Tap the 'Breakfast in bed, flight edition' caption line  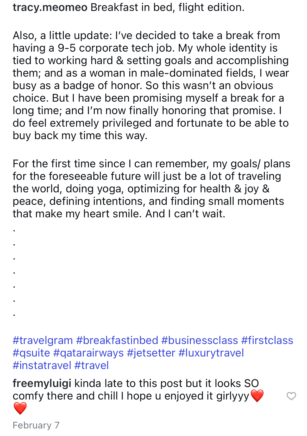tap(168, 7)
